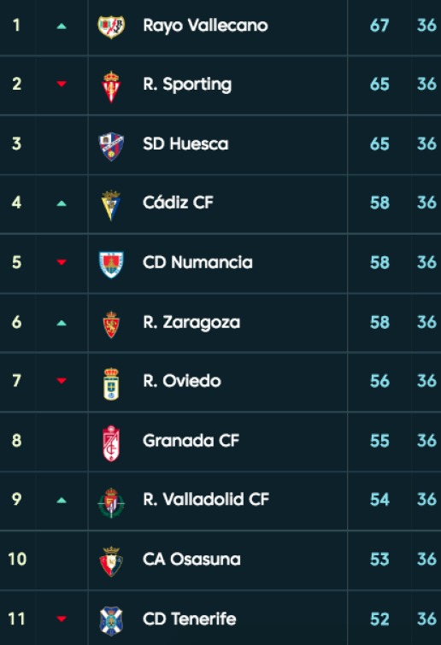Click the CD Tenerife club crest
441x645 pixels.
[111, 621]
